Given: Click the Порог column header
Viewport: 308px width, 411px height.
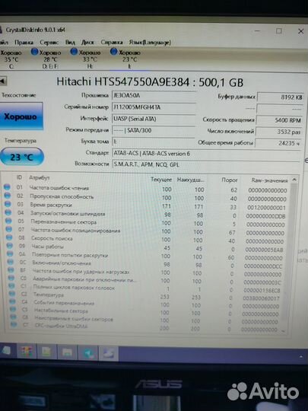Looking at the screenshot, I should pyautogui.click(x=230, y=180).
